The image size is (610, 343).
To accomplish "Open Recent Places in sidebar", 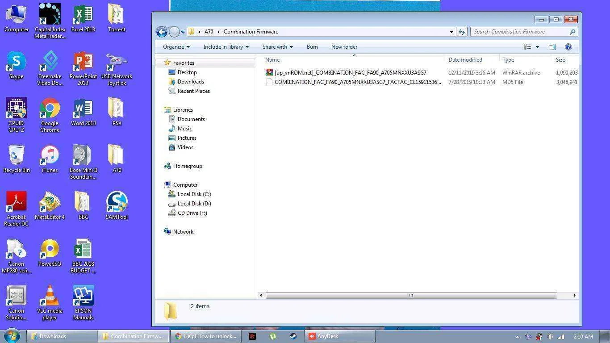I will [193, 91].
